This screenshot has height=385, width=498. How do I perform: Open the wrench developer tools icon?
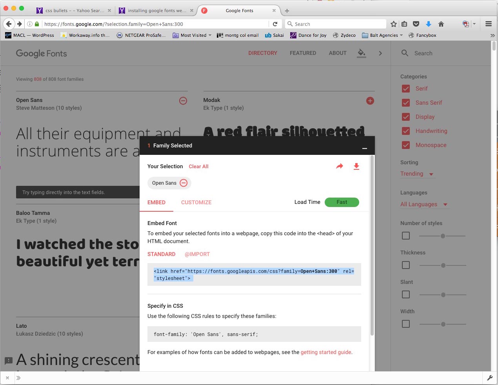click(490, 378)
